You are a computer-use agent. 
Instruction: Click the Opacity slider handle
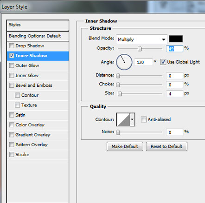click(x=140, y=49)
